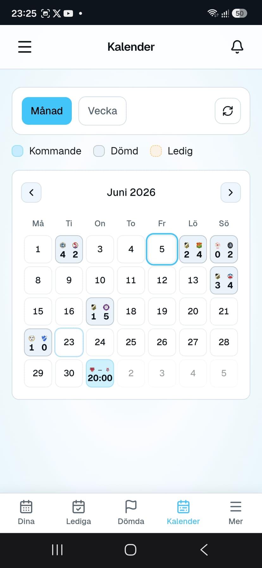Tap the Kommande blue legend swatch
Image resolution: width=262 pixels, height=568 pixels.
pos(17,151)
